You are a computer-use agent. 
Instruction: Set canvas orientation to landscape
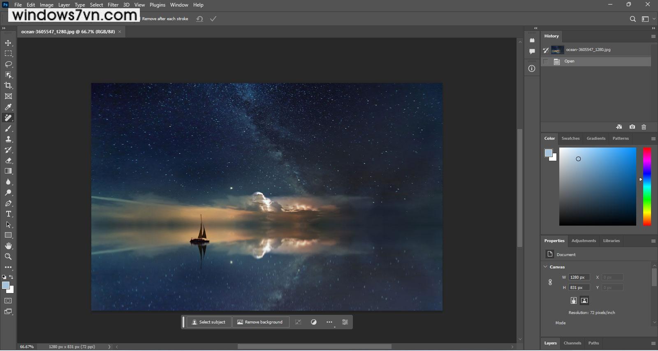tap(584, 300)
